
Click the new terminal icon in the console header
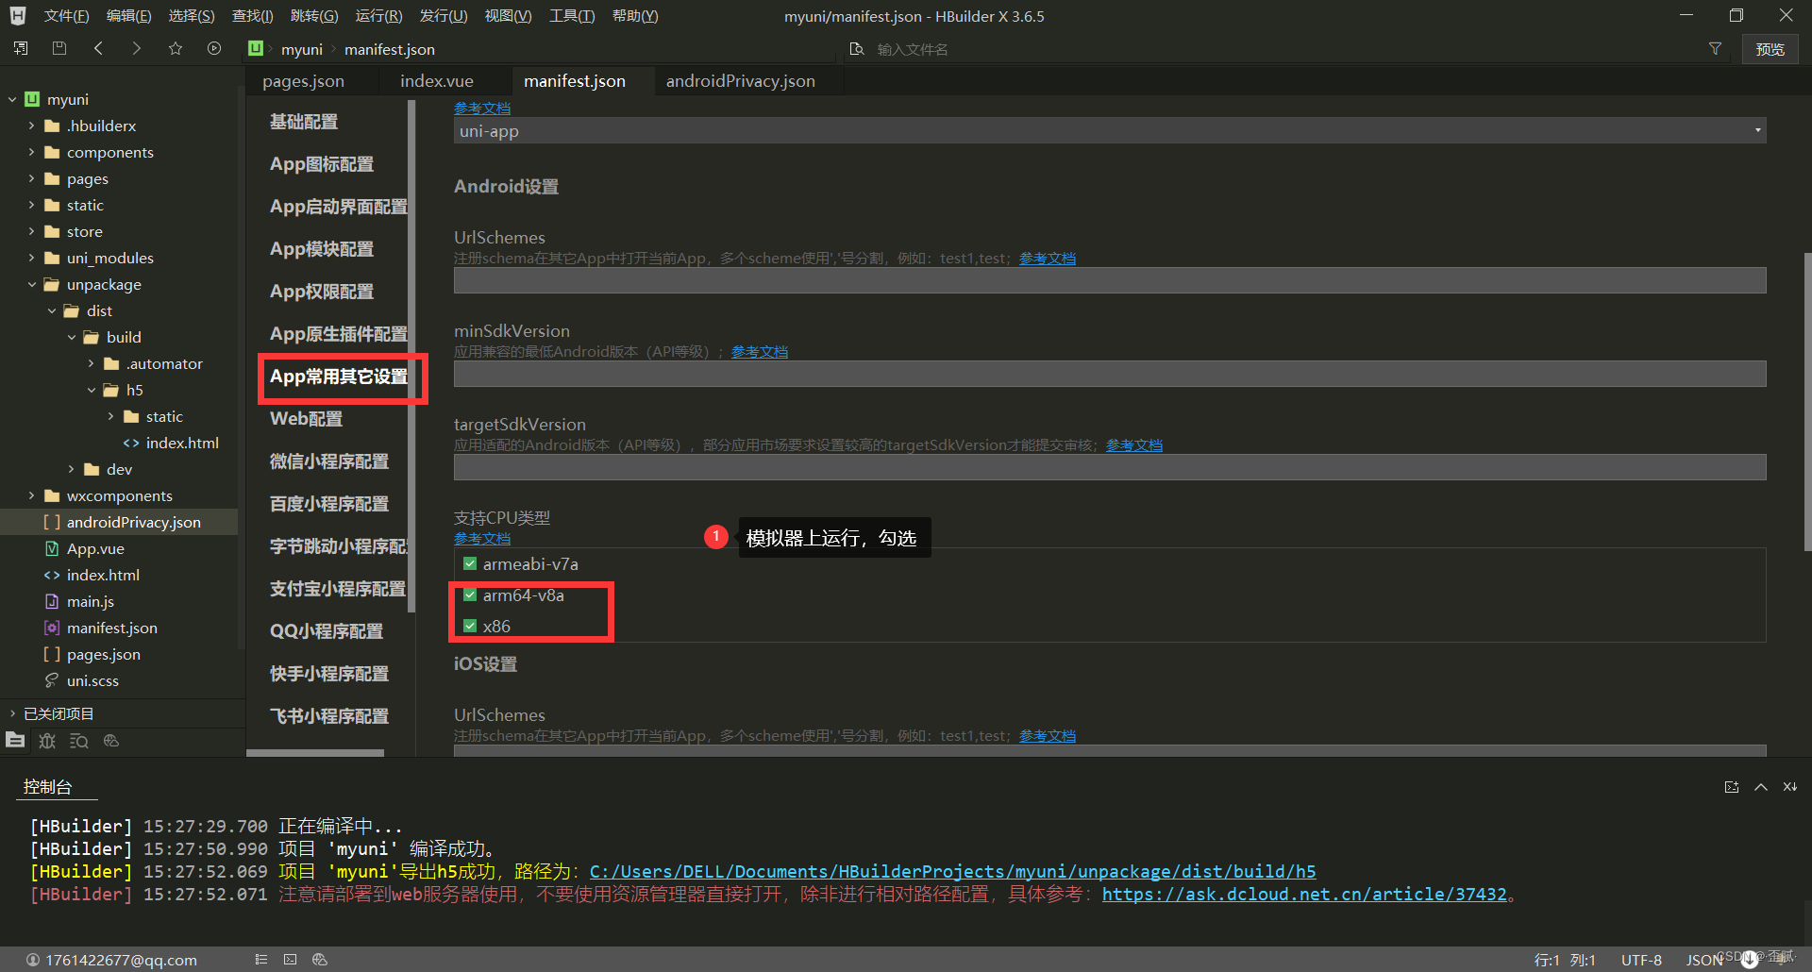coord(1732,787)
